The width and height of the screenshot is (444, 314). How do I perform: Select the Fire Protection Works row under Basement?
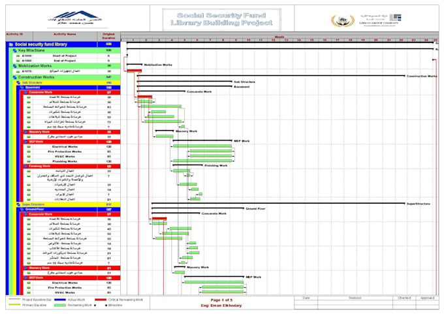pyautogui.click(x=72, y=151)
